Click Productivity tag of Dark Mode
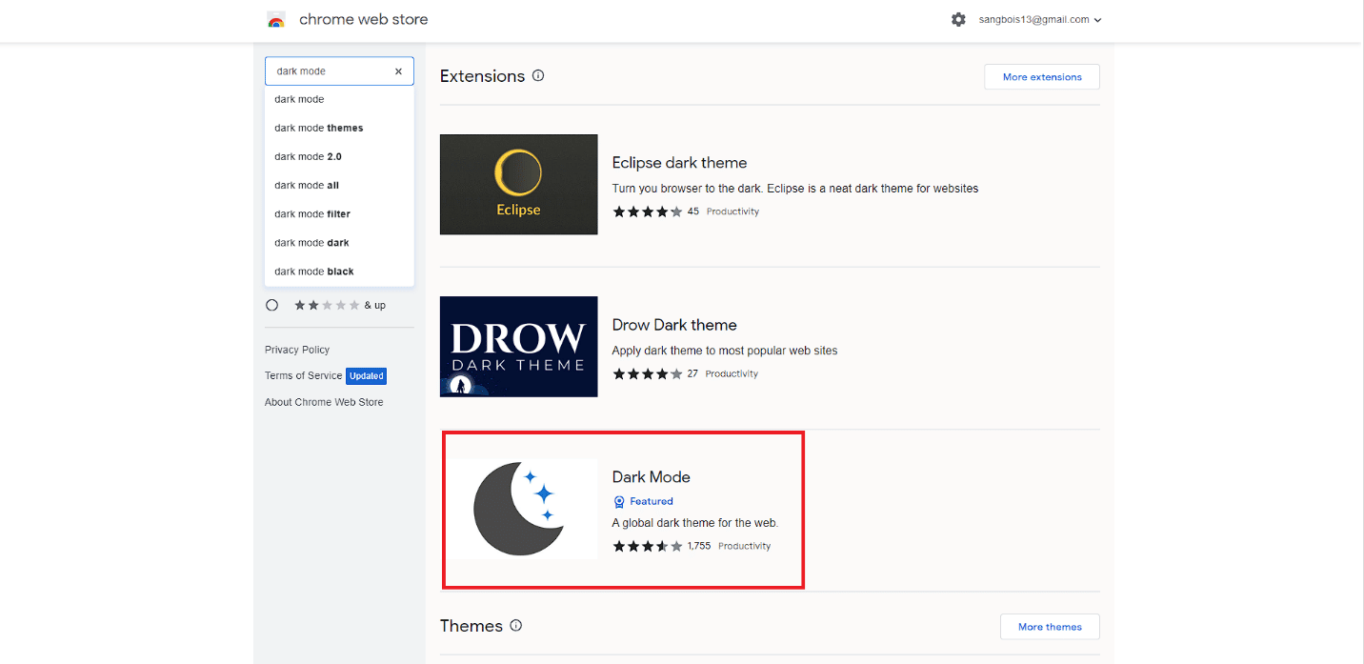 coord(744,546)
